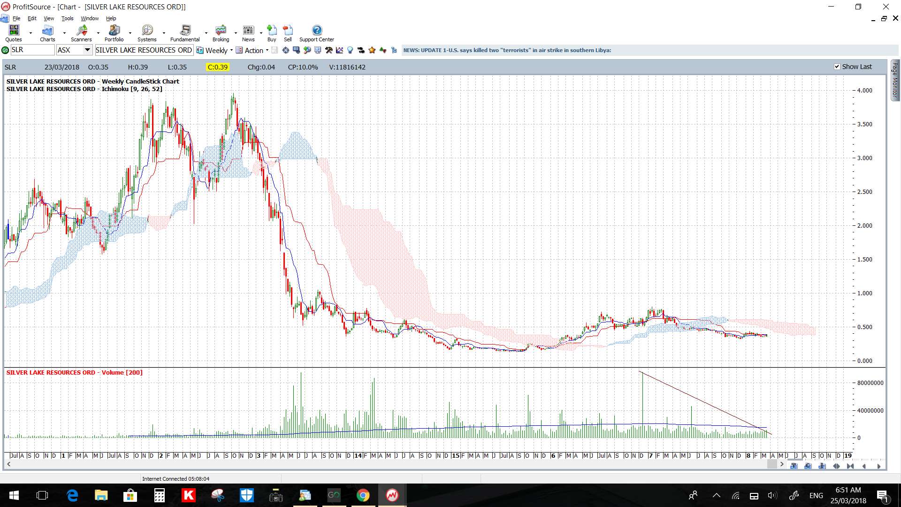Click the step-left triangle at chart bottom
This screenshot has height=507, width=901.
[864, 466]
